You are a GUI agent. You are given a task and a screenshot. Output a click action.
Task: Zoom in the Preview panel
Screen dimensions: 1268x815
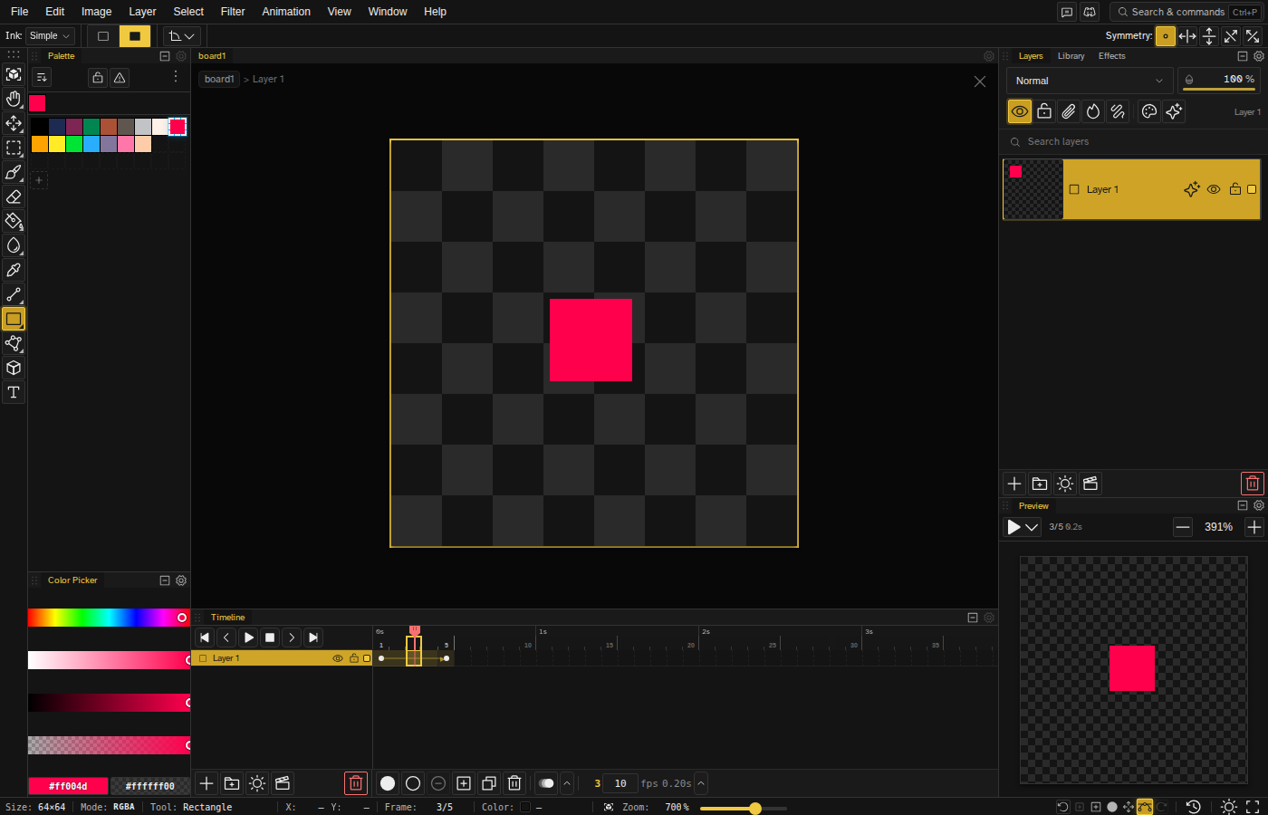point(1254,527)
